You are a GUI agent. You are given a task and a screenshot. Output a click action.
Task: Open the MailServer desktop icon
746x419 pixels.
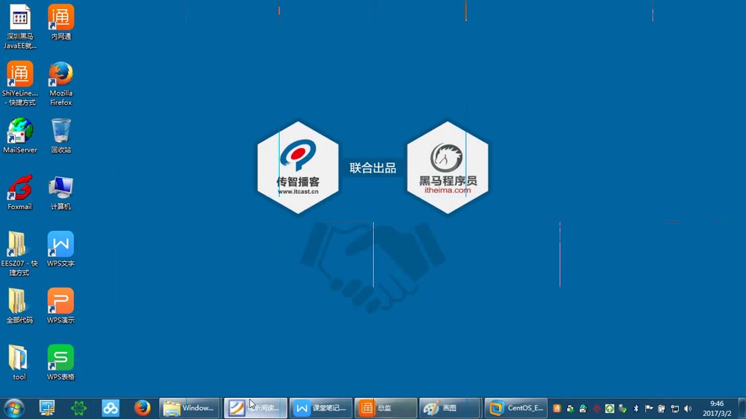pyautogui.click(x=20, y=136)
